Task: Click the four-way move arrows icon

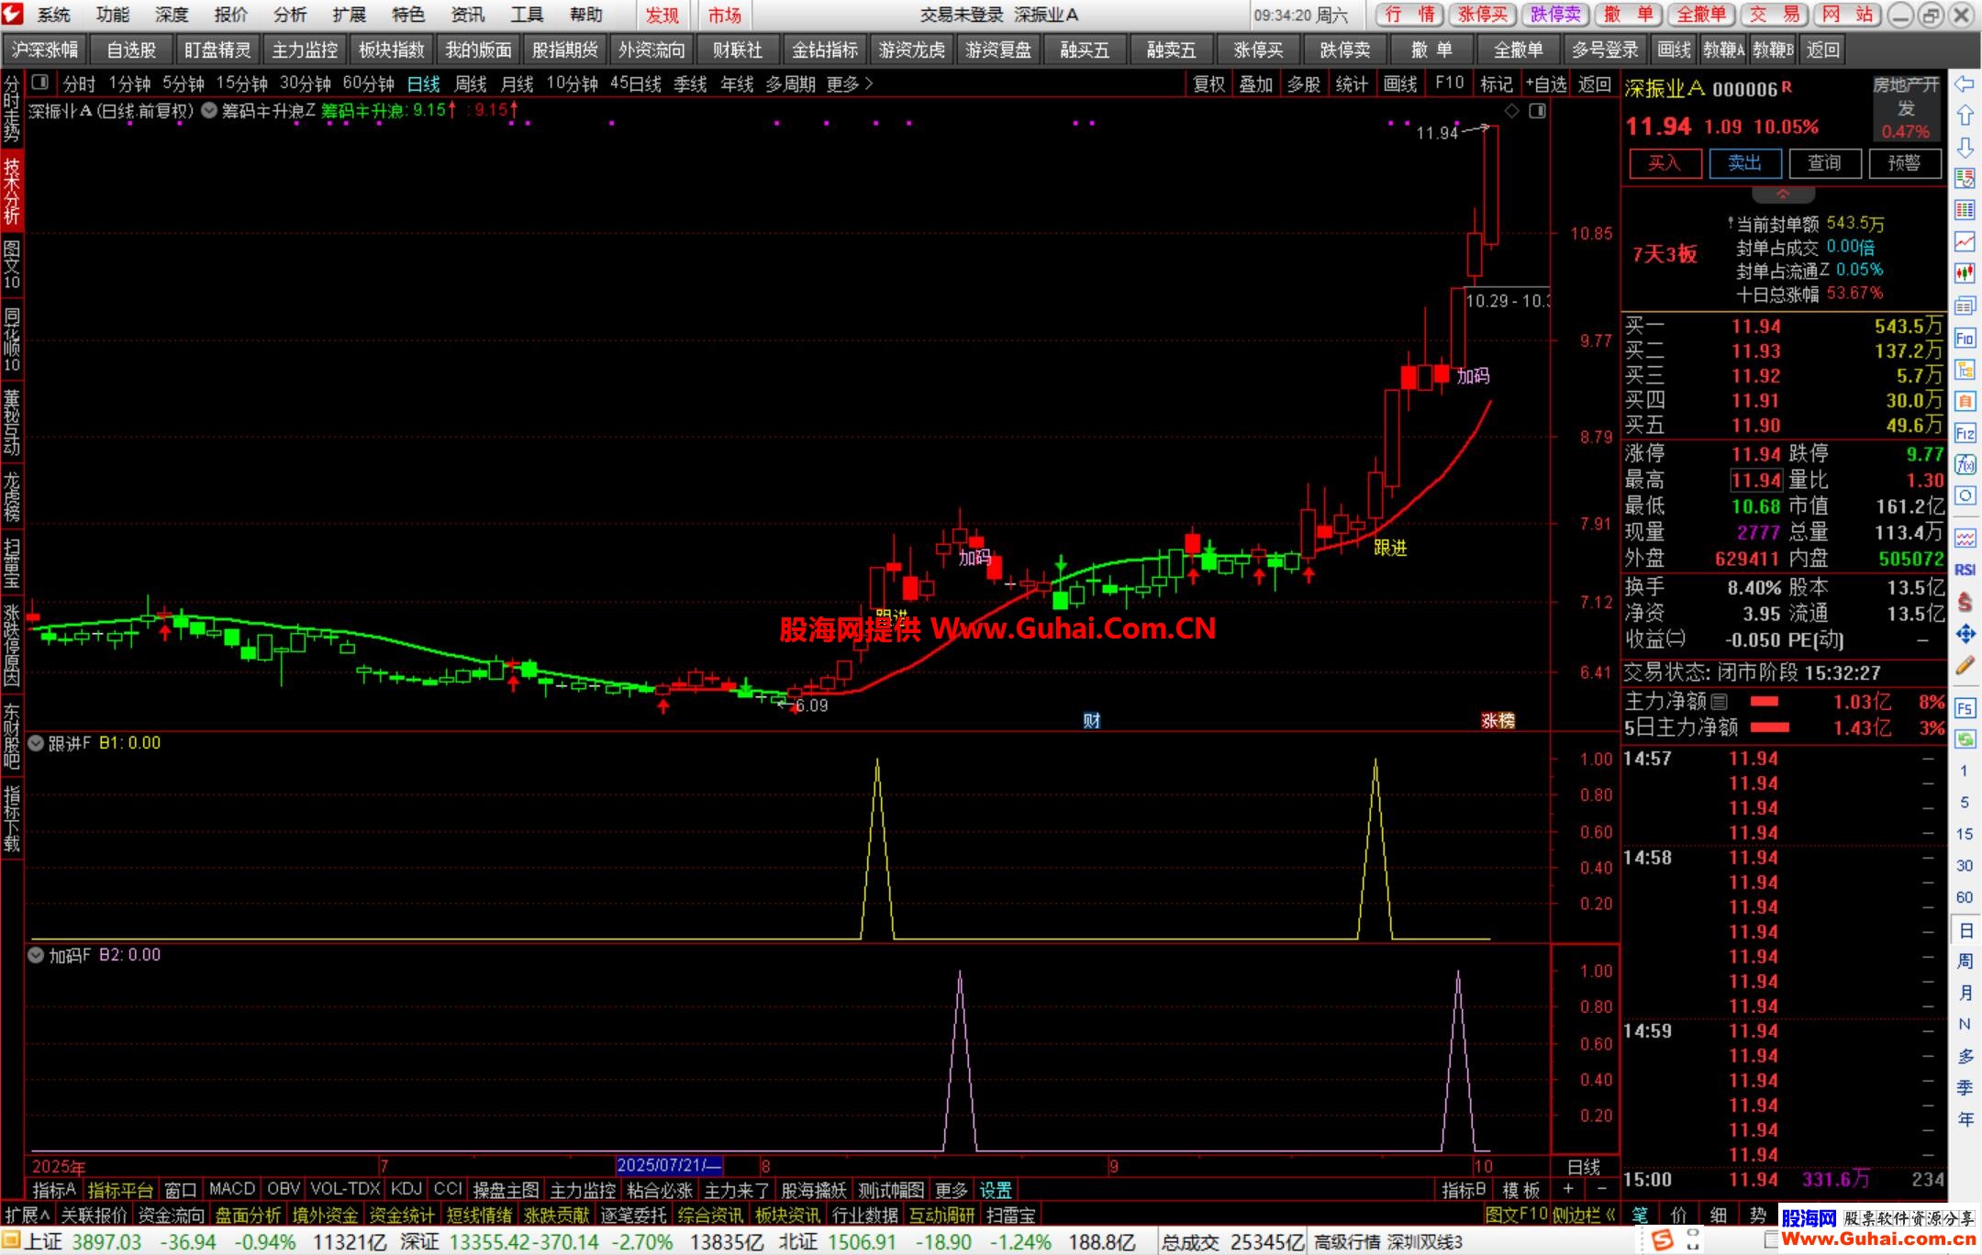Action: pyautogui.click(x=1965, y=634)
